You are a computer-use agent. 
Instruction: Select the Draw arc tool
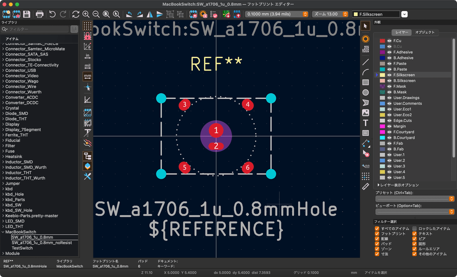(366, 72)
